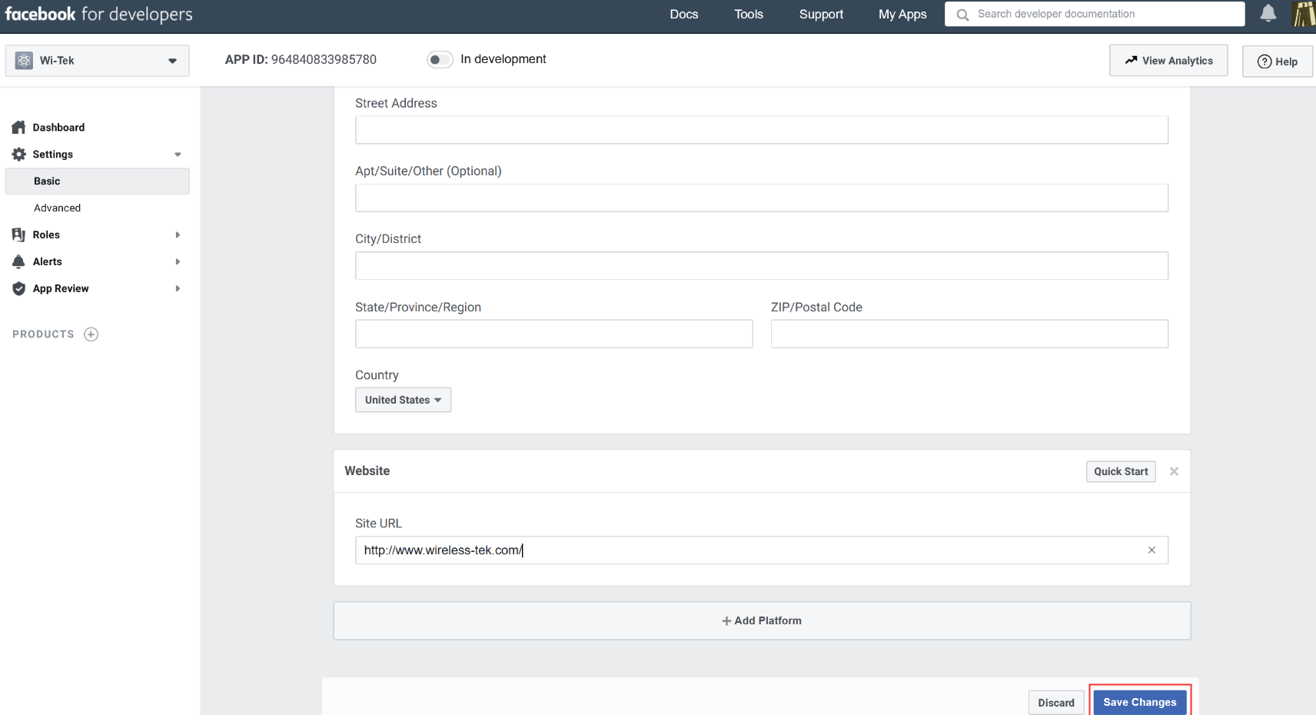Focus the Street Address field
Viewport: 1316px width, 715px height.
point(762,130)
